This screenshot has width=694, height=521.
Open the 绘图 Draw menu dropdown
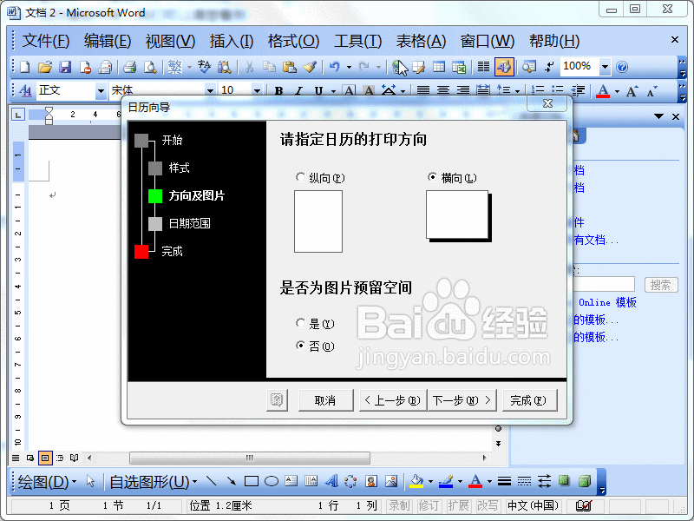pos(48,482)
